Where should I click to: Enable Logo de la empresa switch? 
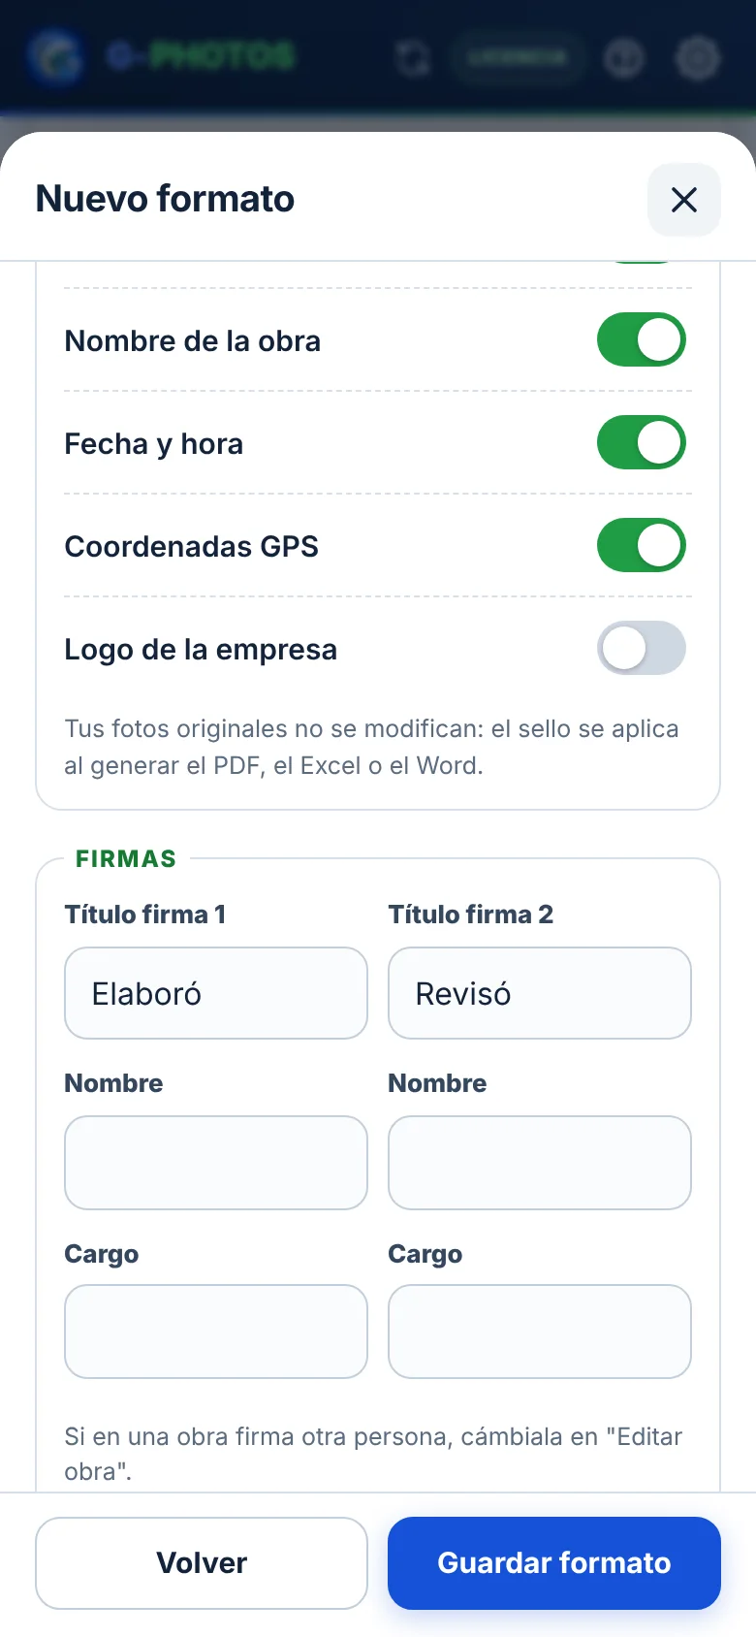click(642, 648)
